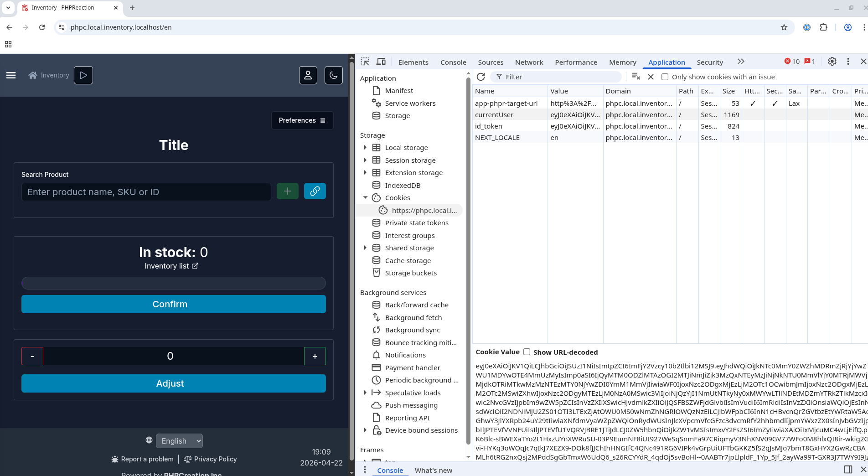Delete selected cookie X icon
This screenshot has height=476, width=868.
(651, 77)
